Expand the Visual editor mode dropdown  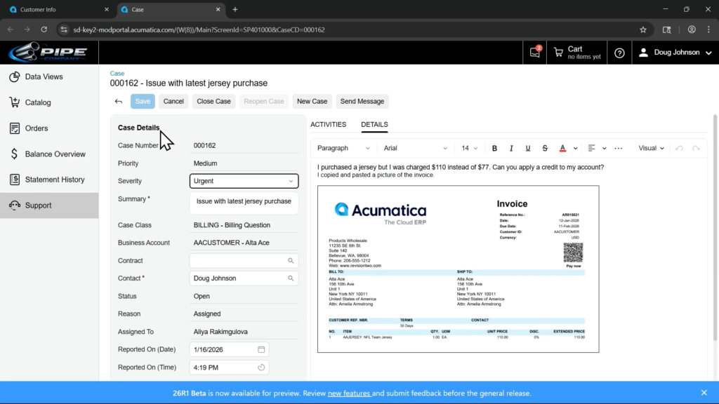point(651,148)
